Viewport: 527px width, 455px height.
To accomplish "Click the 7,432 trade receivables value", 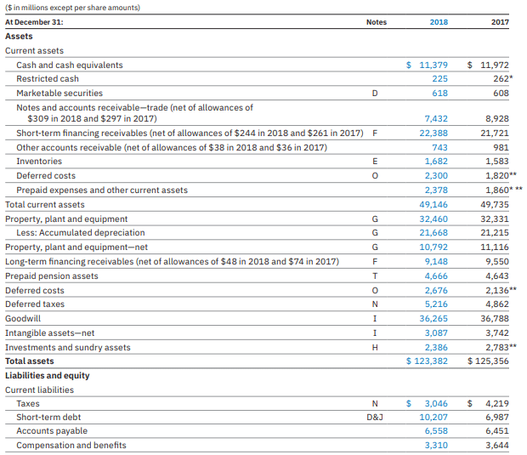I will click(x=436, y=119).
